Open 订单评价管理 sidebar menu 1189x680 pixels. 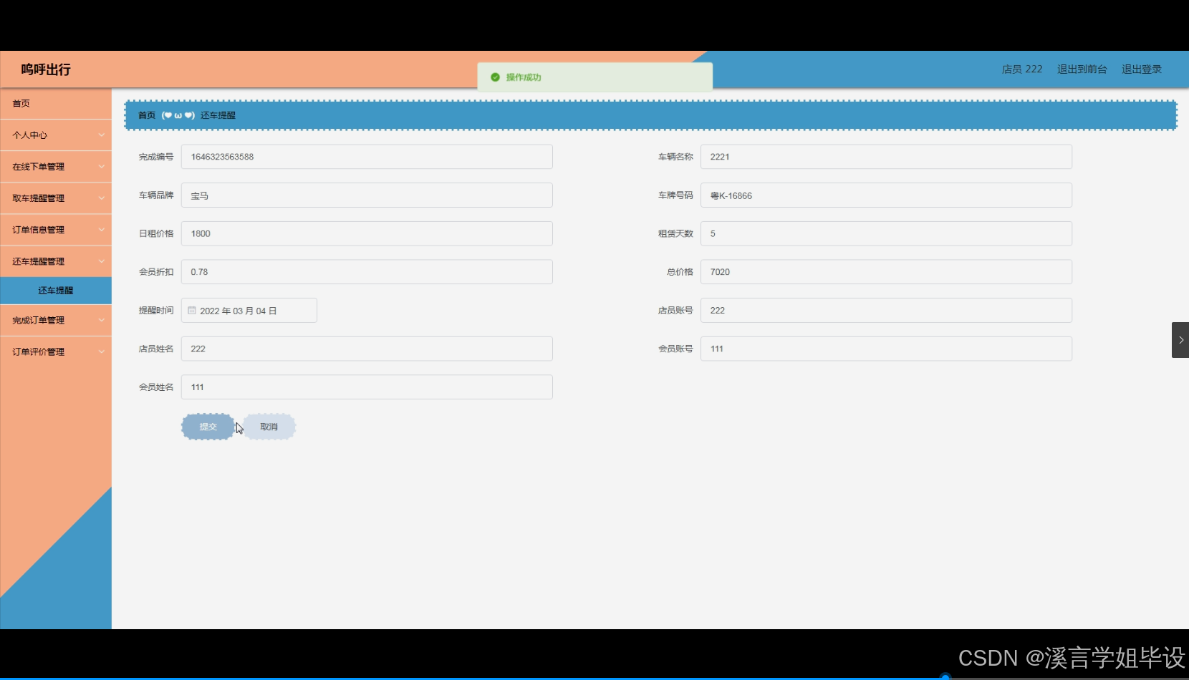(56, 352)
